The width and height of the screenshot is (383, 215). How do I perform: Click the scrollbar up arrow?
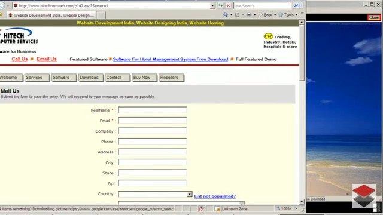pos(302,22)
